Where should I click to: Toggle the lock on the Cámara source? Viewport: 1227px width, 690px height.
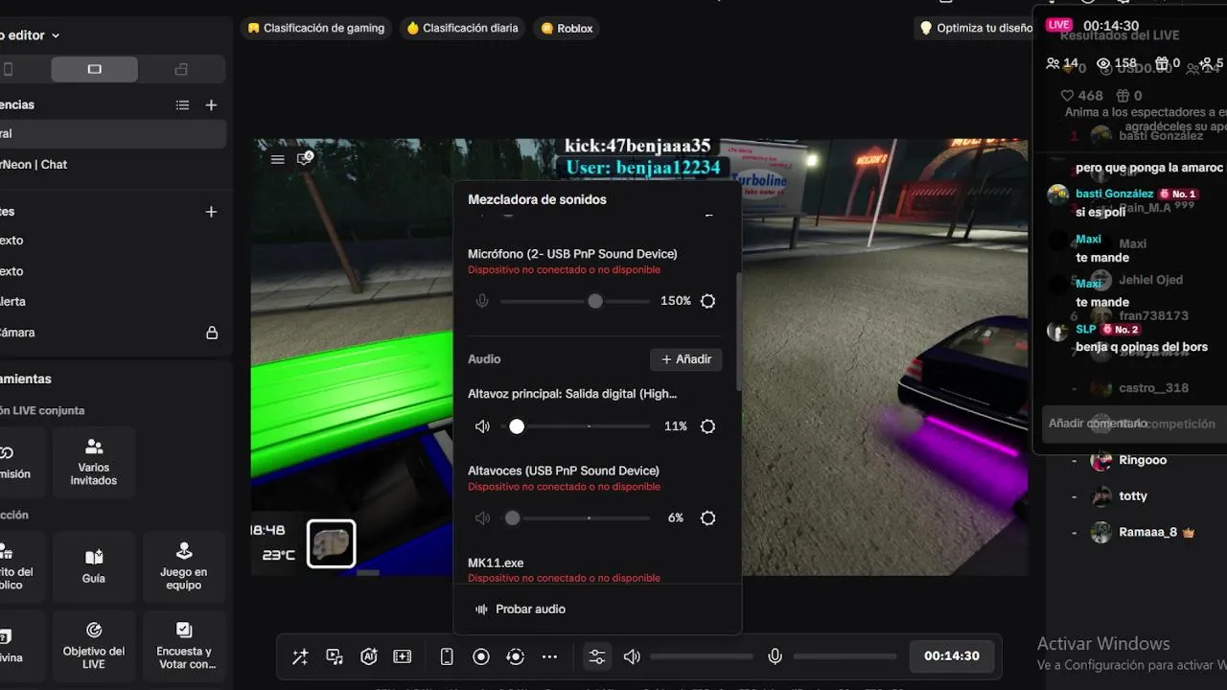coord(212,333)
